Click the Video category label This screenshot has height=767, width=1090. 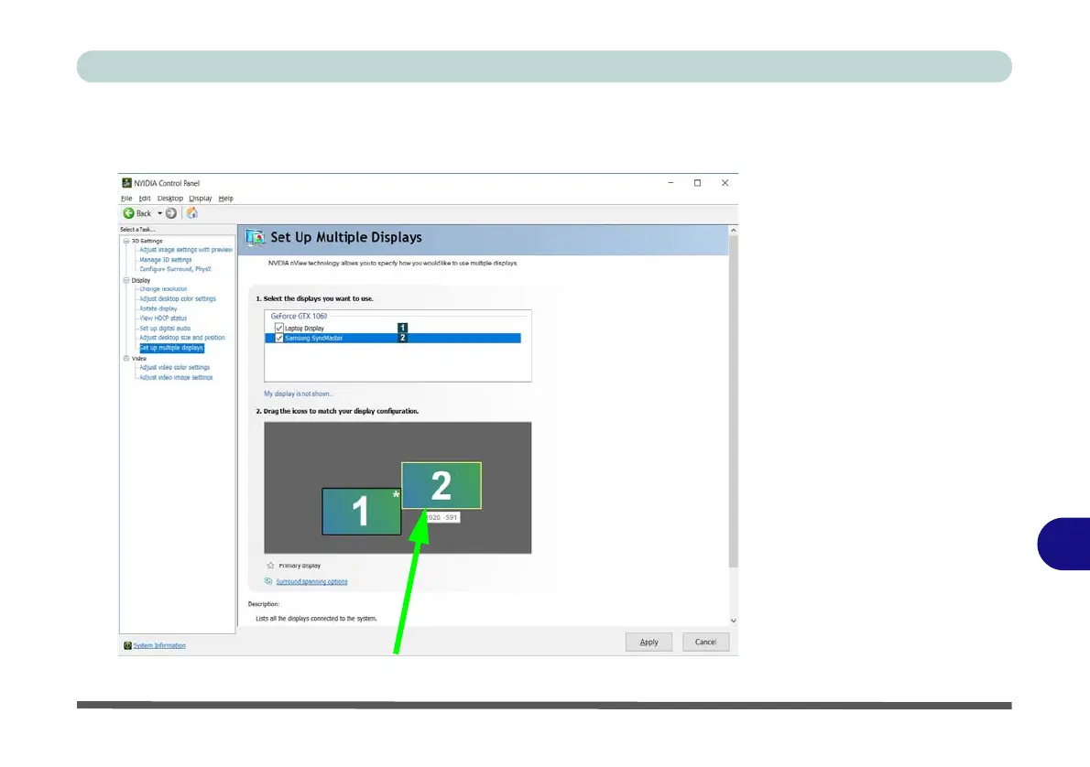[139, 359]
